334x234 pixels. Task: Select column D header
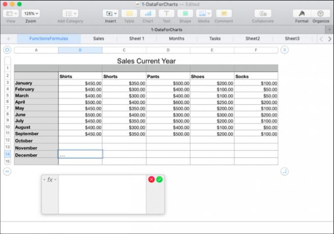[x=168, y=50]
